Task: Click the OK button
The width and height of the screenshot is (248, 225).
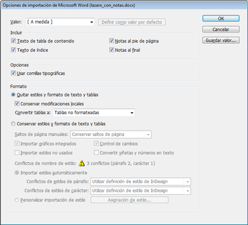Action: pos(221,18)
